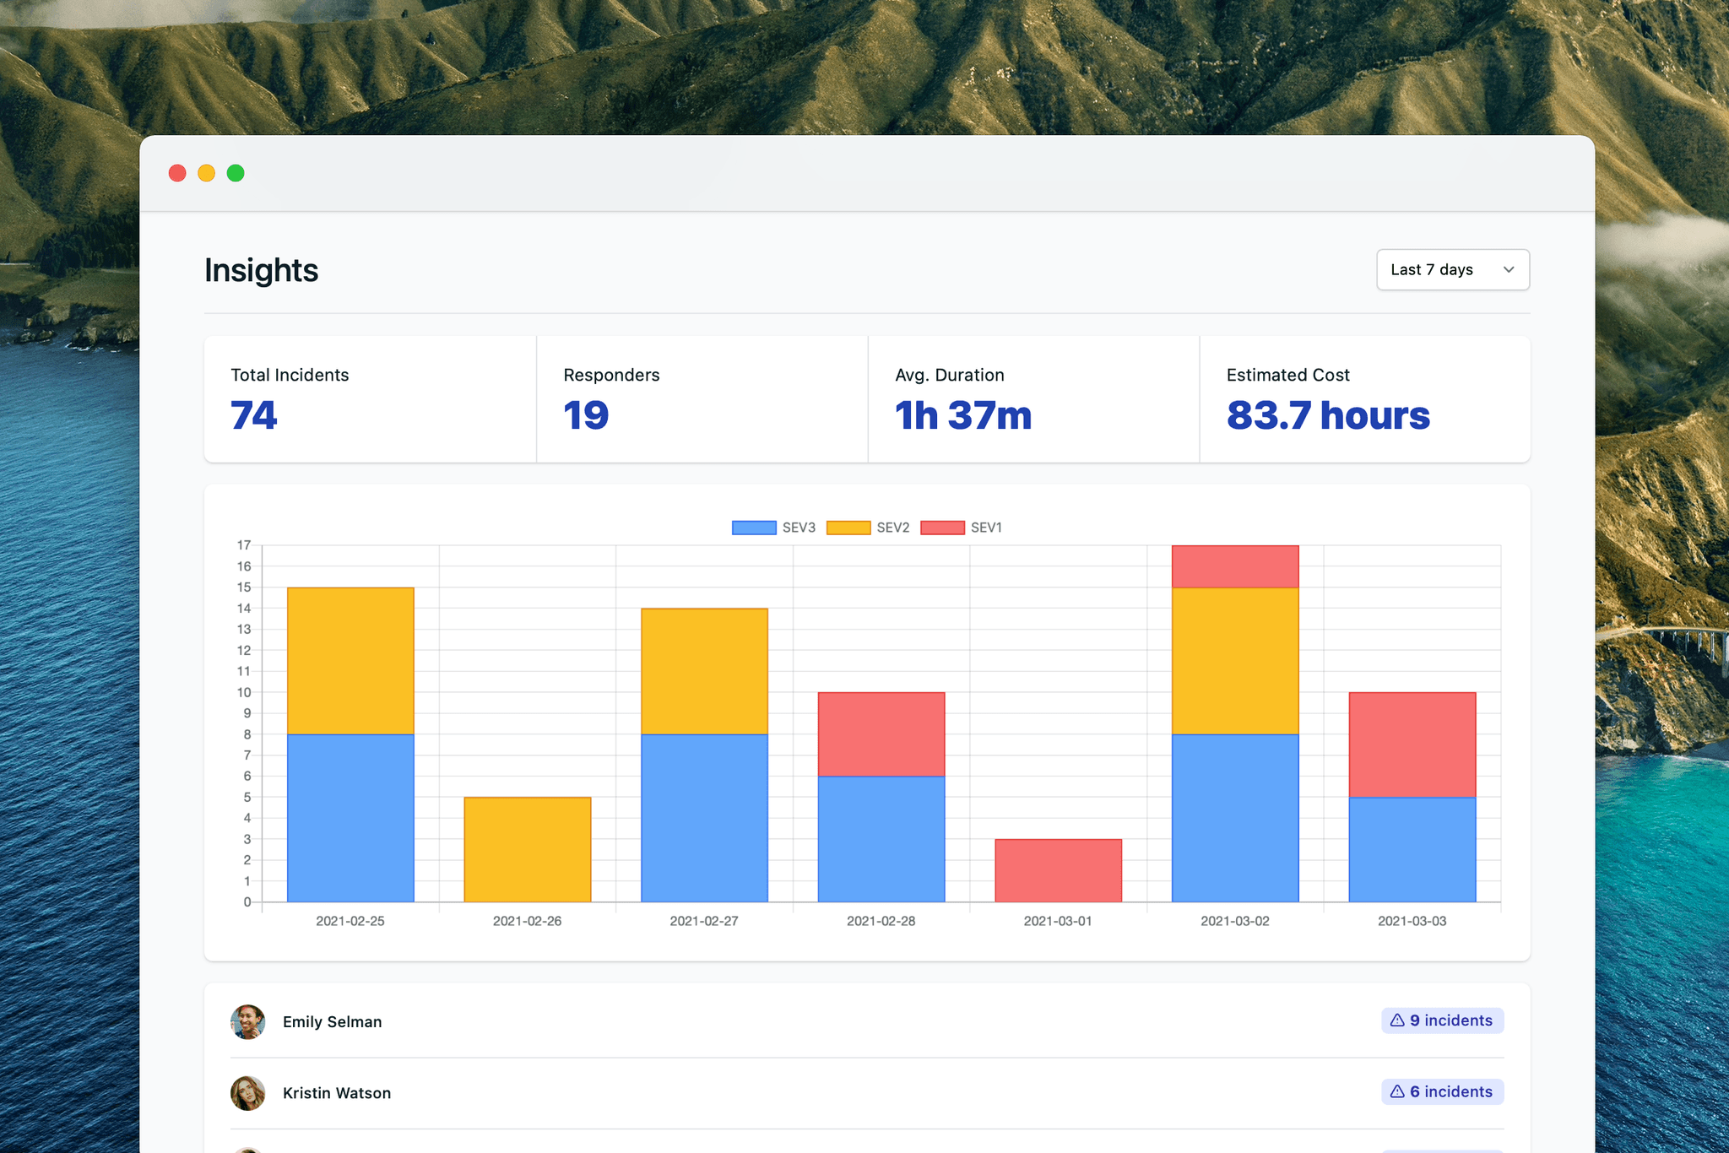
Task: Click the Total Incidents card
Action: 370,399
